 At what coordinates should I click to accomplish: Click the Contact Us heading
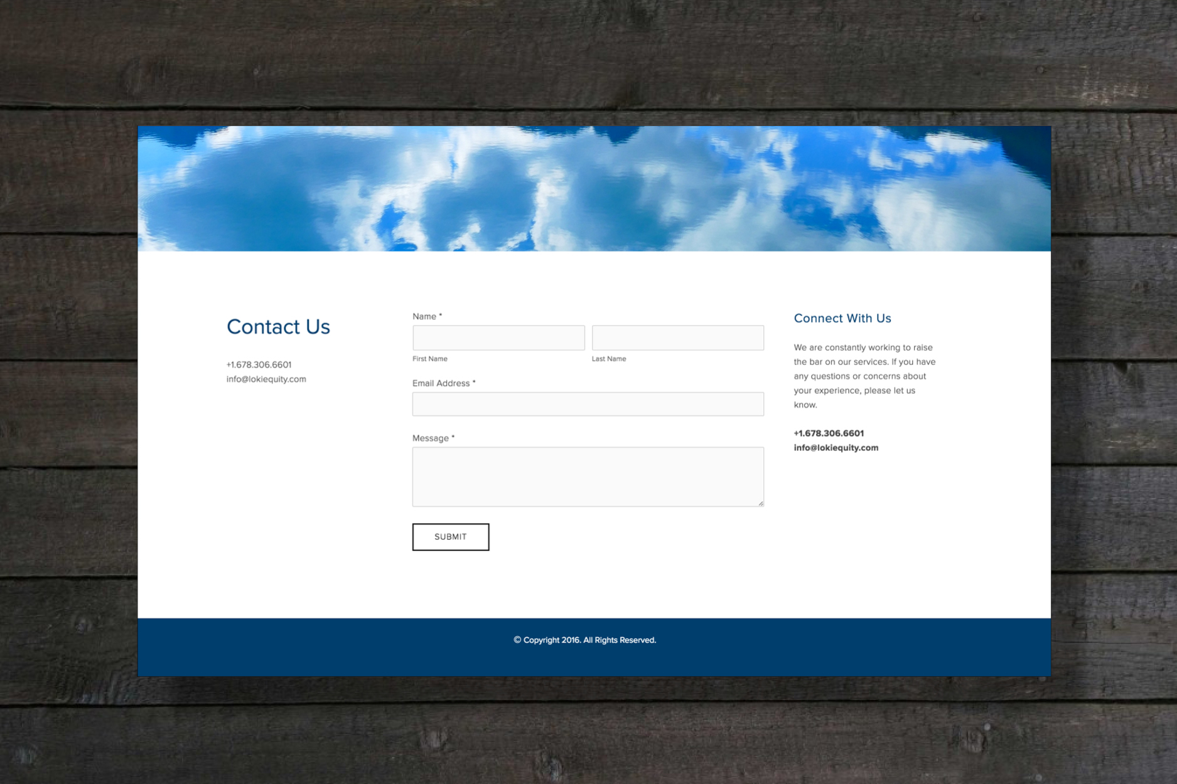tap(278, 327)
